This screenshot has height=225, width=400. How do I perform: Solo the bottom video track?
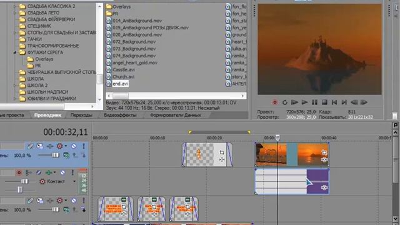[x=83, y=201]
